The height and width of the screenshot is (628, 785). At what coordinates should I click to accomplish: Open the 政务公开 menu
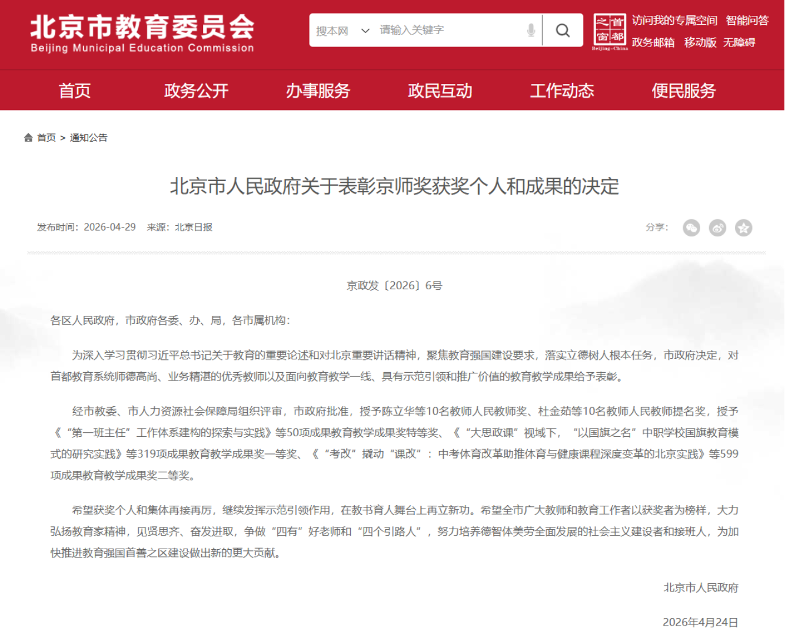coord(196,91)
